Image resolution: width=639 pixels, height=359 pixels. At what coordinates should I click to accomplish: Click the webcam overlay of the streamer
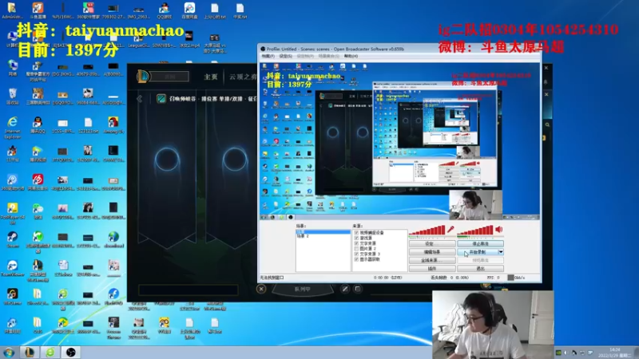[x=493, y=325]
